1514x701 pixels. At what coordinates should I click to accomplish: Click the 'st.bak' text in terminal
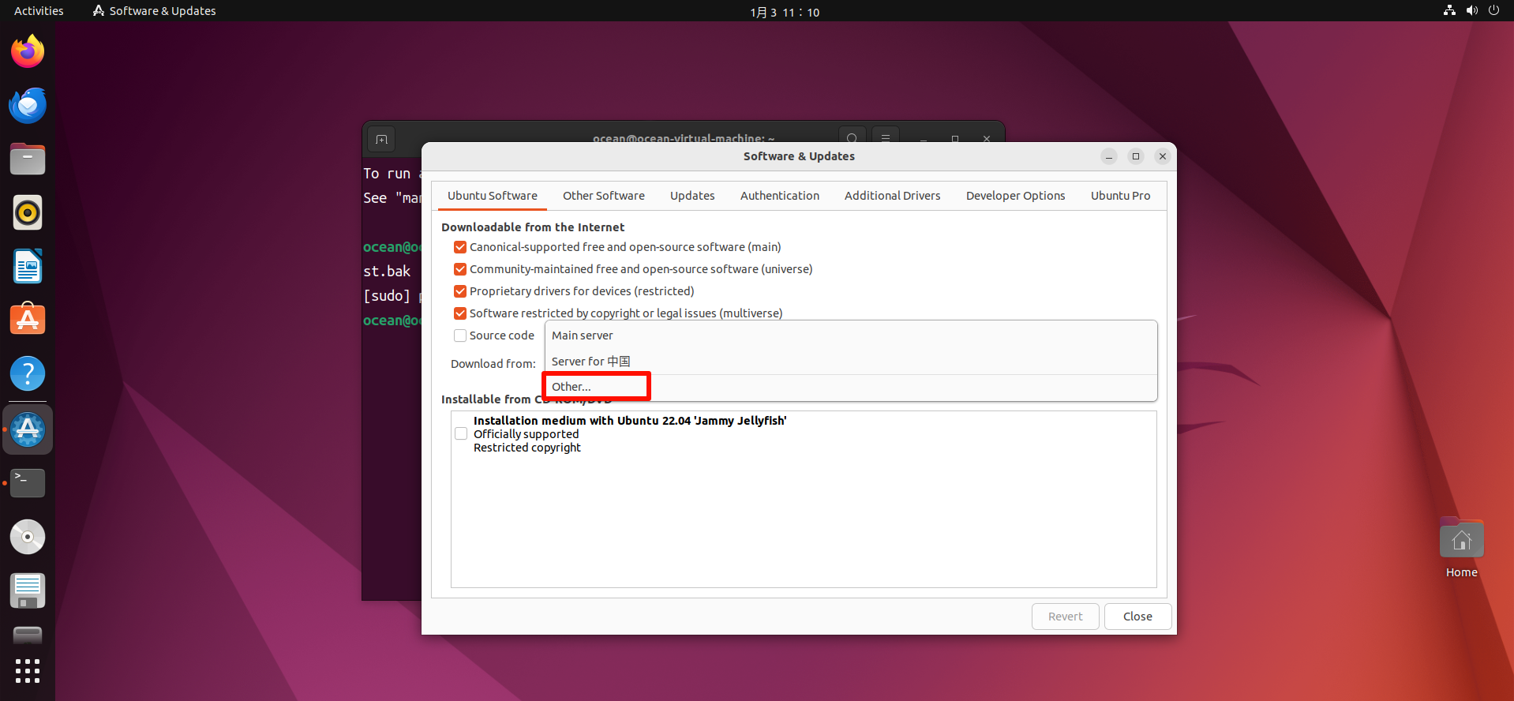pos(387,272)
